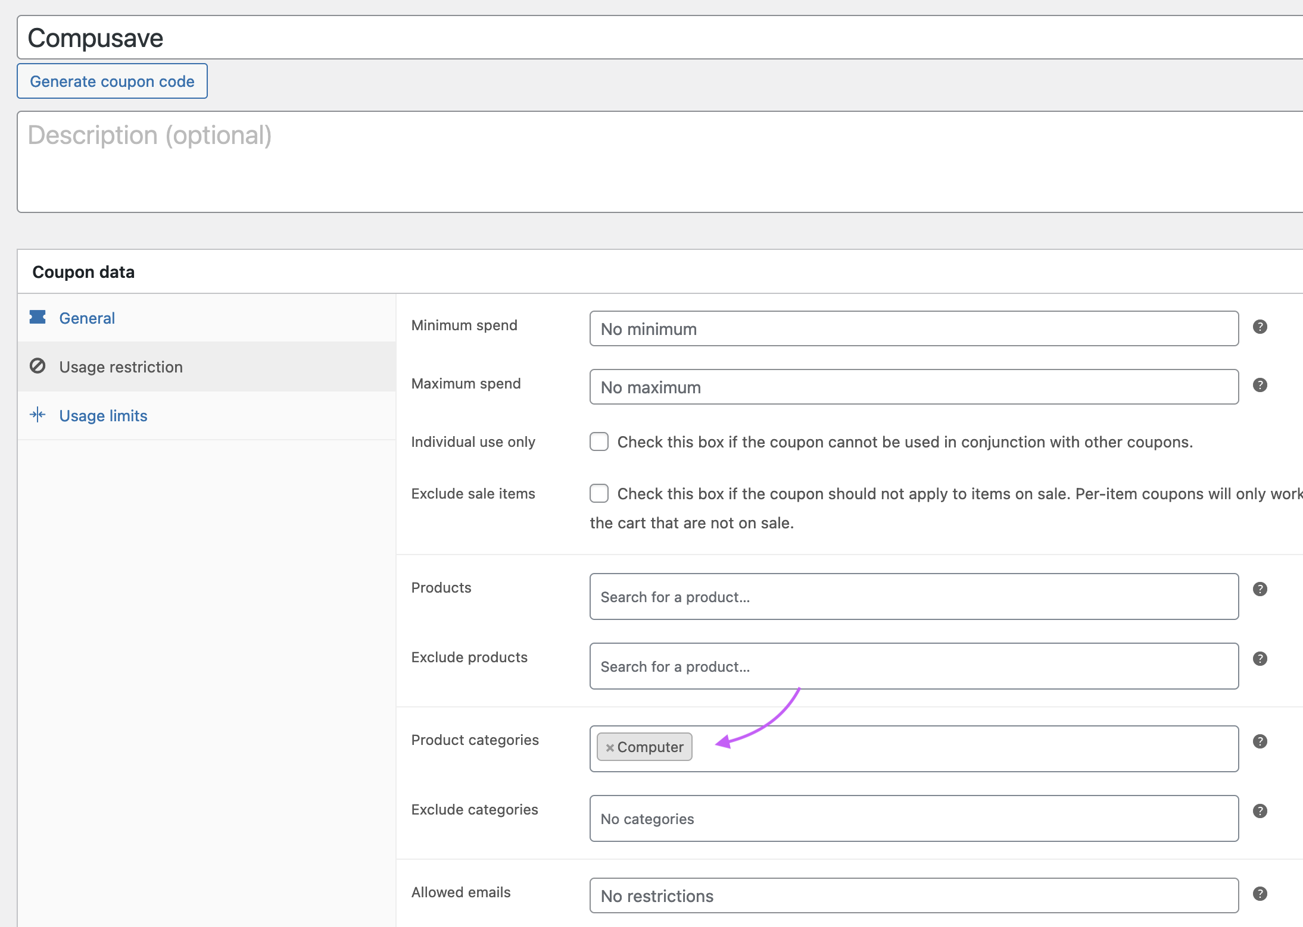Open help tooltip for Allowed emails

[1260, 893]
